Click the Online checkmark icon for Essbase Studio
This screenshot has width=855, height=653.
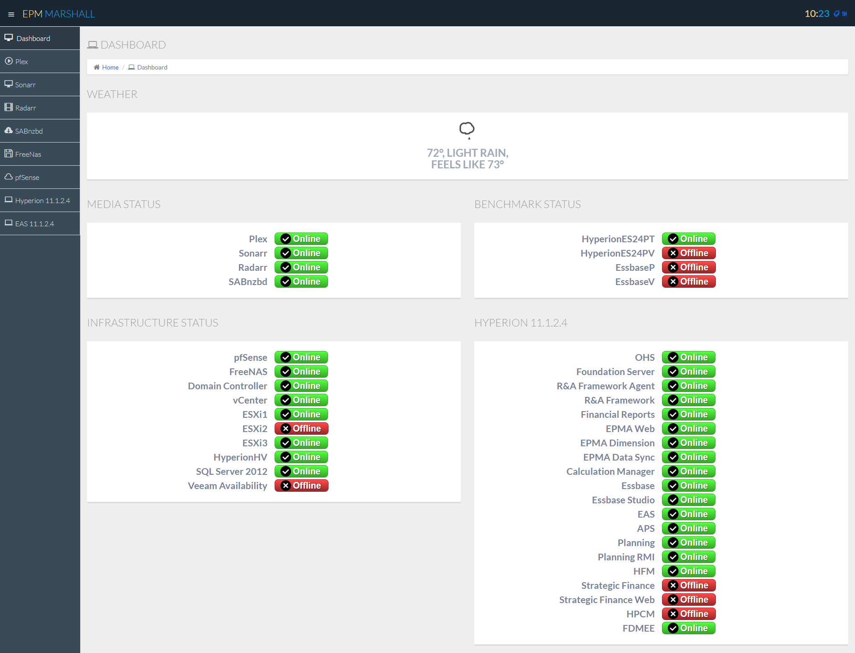673,500
